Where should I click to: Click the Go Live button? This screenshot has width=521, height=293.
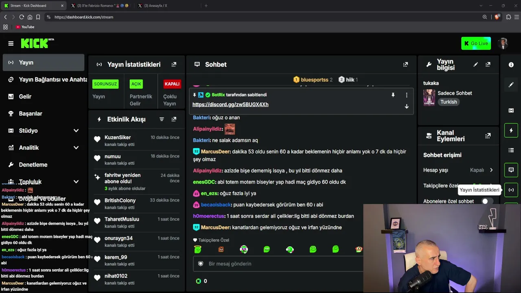click(476, 44)
